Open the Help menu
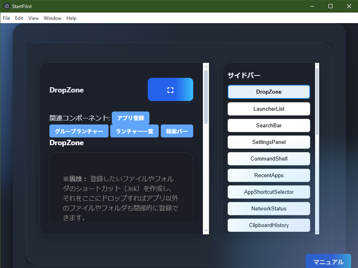The image size is (358, 268). (x=71, y=18)
